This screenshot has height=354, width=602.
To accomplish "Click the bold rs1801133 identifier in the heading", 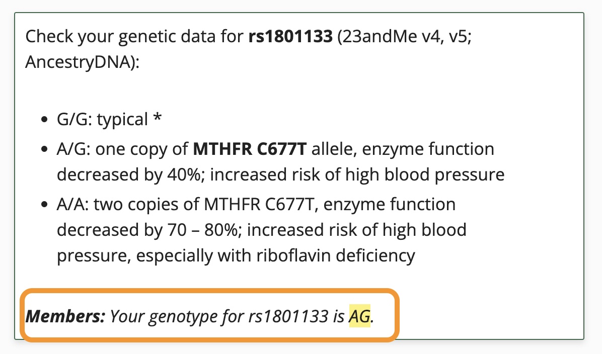I will [290, 36].
